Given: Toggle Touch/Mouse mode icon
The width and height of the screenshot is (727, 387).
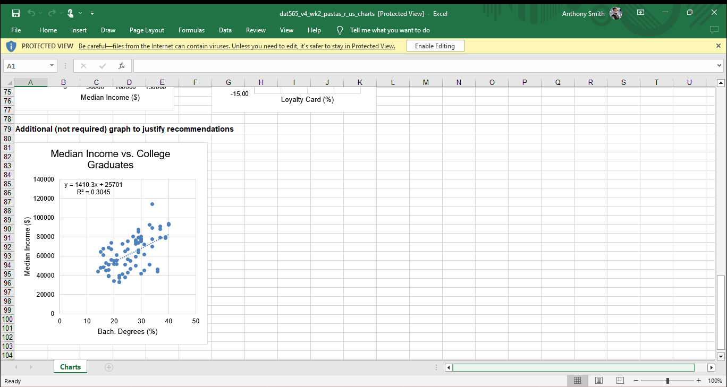Looking at the screenshot, I should 71,13.
